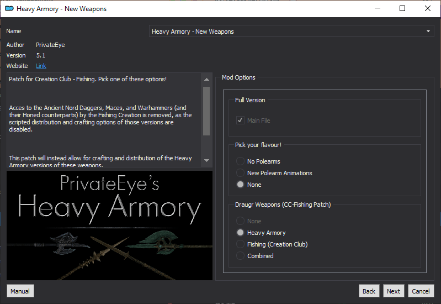Click the version value 5.1

tap(41, 55)
